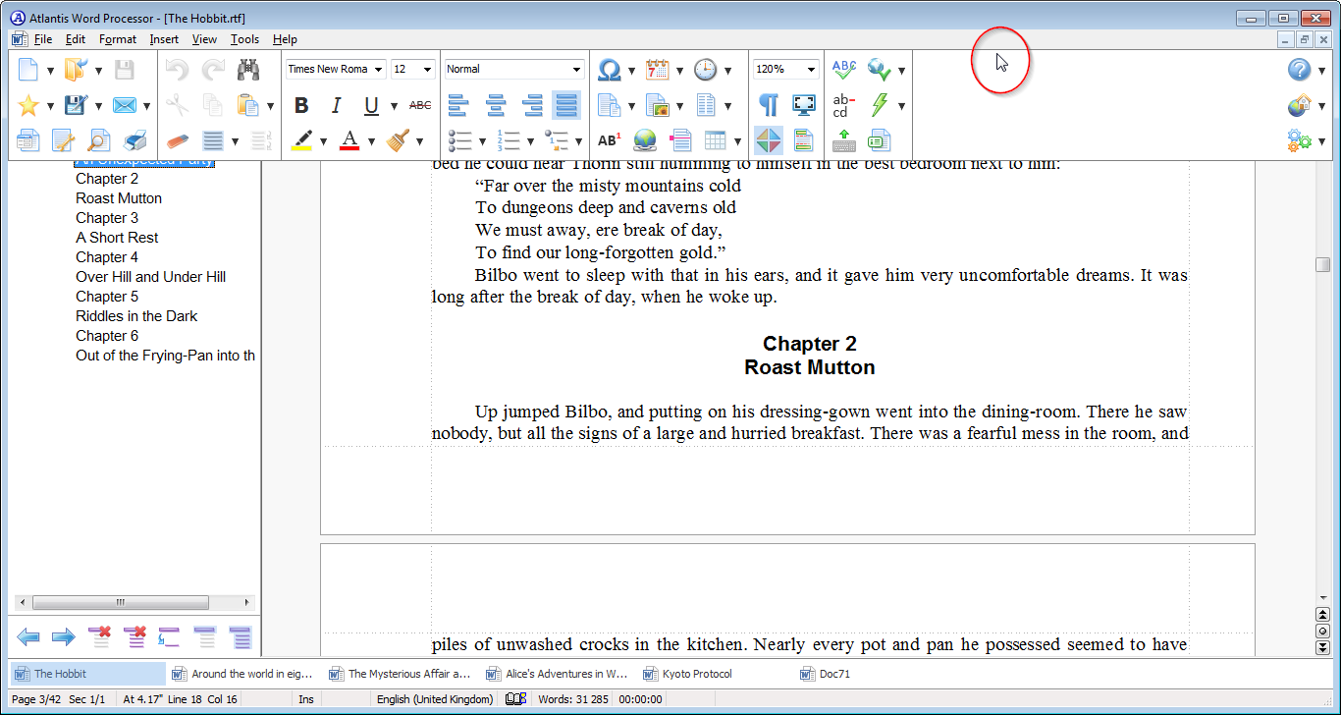Viewport: 1341px width, 715px height.
Task: Expand the bulleted list dropdown arrow
Action: pyautogui.click(x=482, y=141)
